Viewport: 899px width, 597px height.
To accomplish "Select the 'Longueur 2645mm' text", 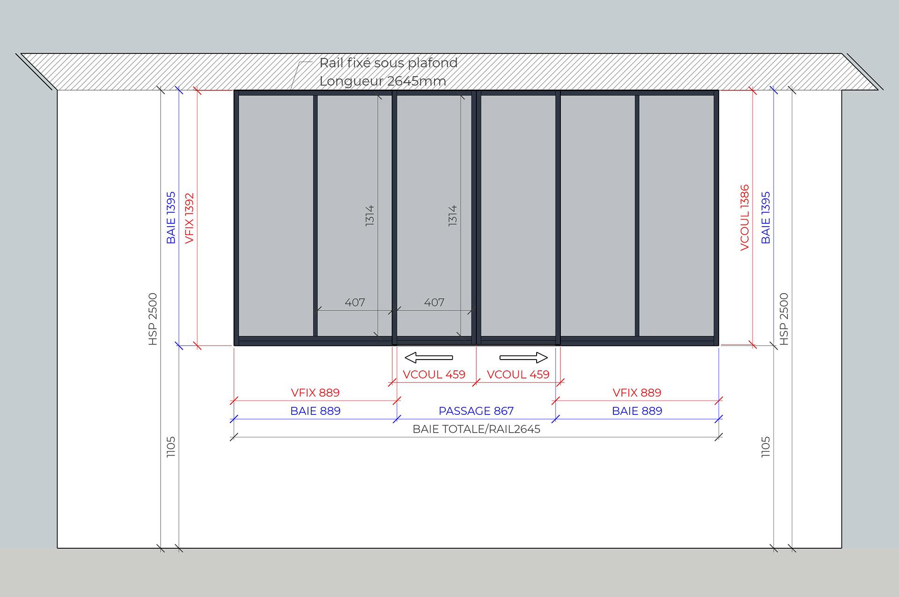I will 383,81.
